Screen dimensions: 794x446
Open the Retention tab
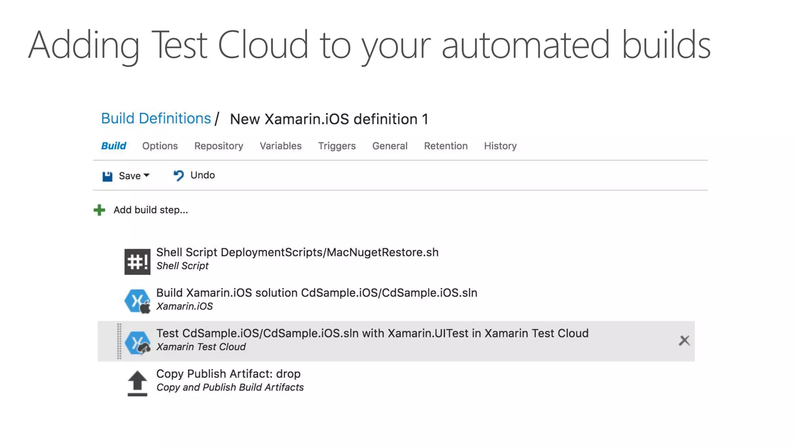445,146
